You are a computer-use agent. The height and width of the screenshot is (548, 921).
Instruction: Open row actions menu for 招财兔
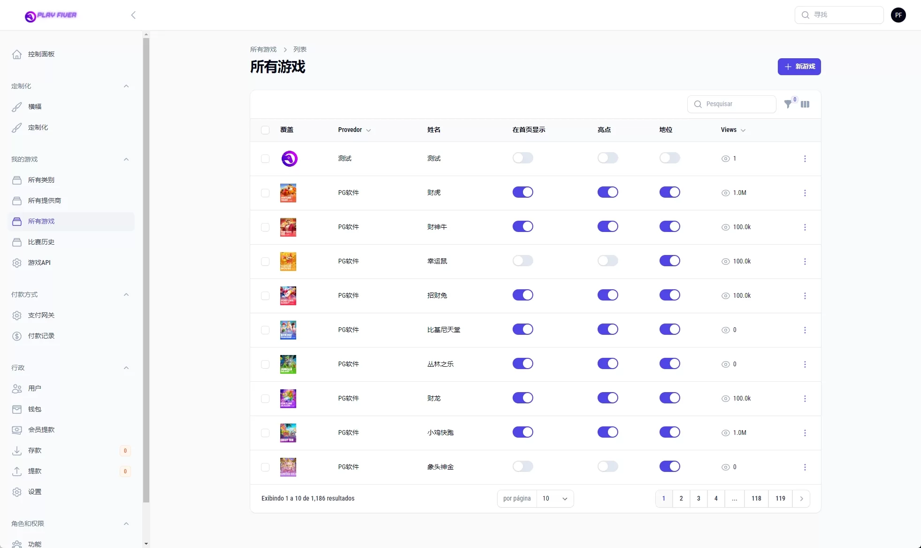pyautogui.click(x=805, y=296)
